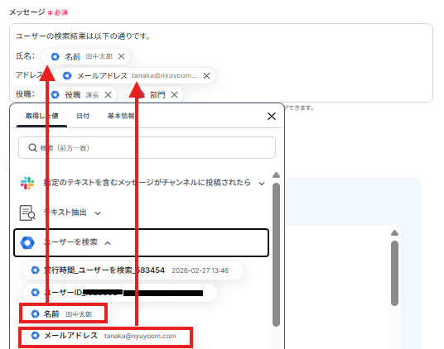Click the ユーザーを検索 hexagon icon

tap(27, 242)
